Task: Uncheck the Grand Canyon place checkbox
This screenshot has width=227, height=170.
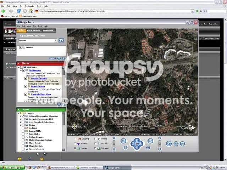Action: 26,86
